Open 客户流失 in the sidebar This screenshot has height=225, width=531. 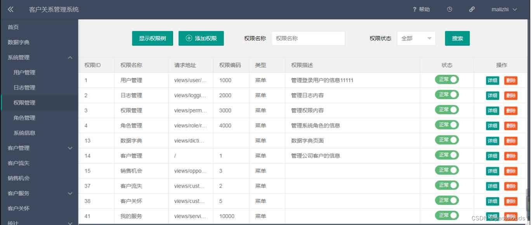pos(39,163)
